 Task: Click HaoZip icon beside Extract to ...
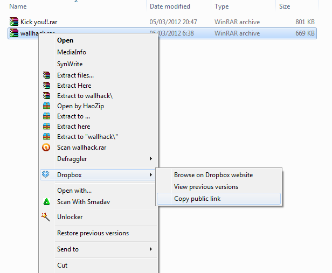click(x=46, y=116)
